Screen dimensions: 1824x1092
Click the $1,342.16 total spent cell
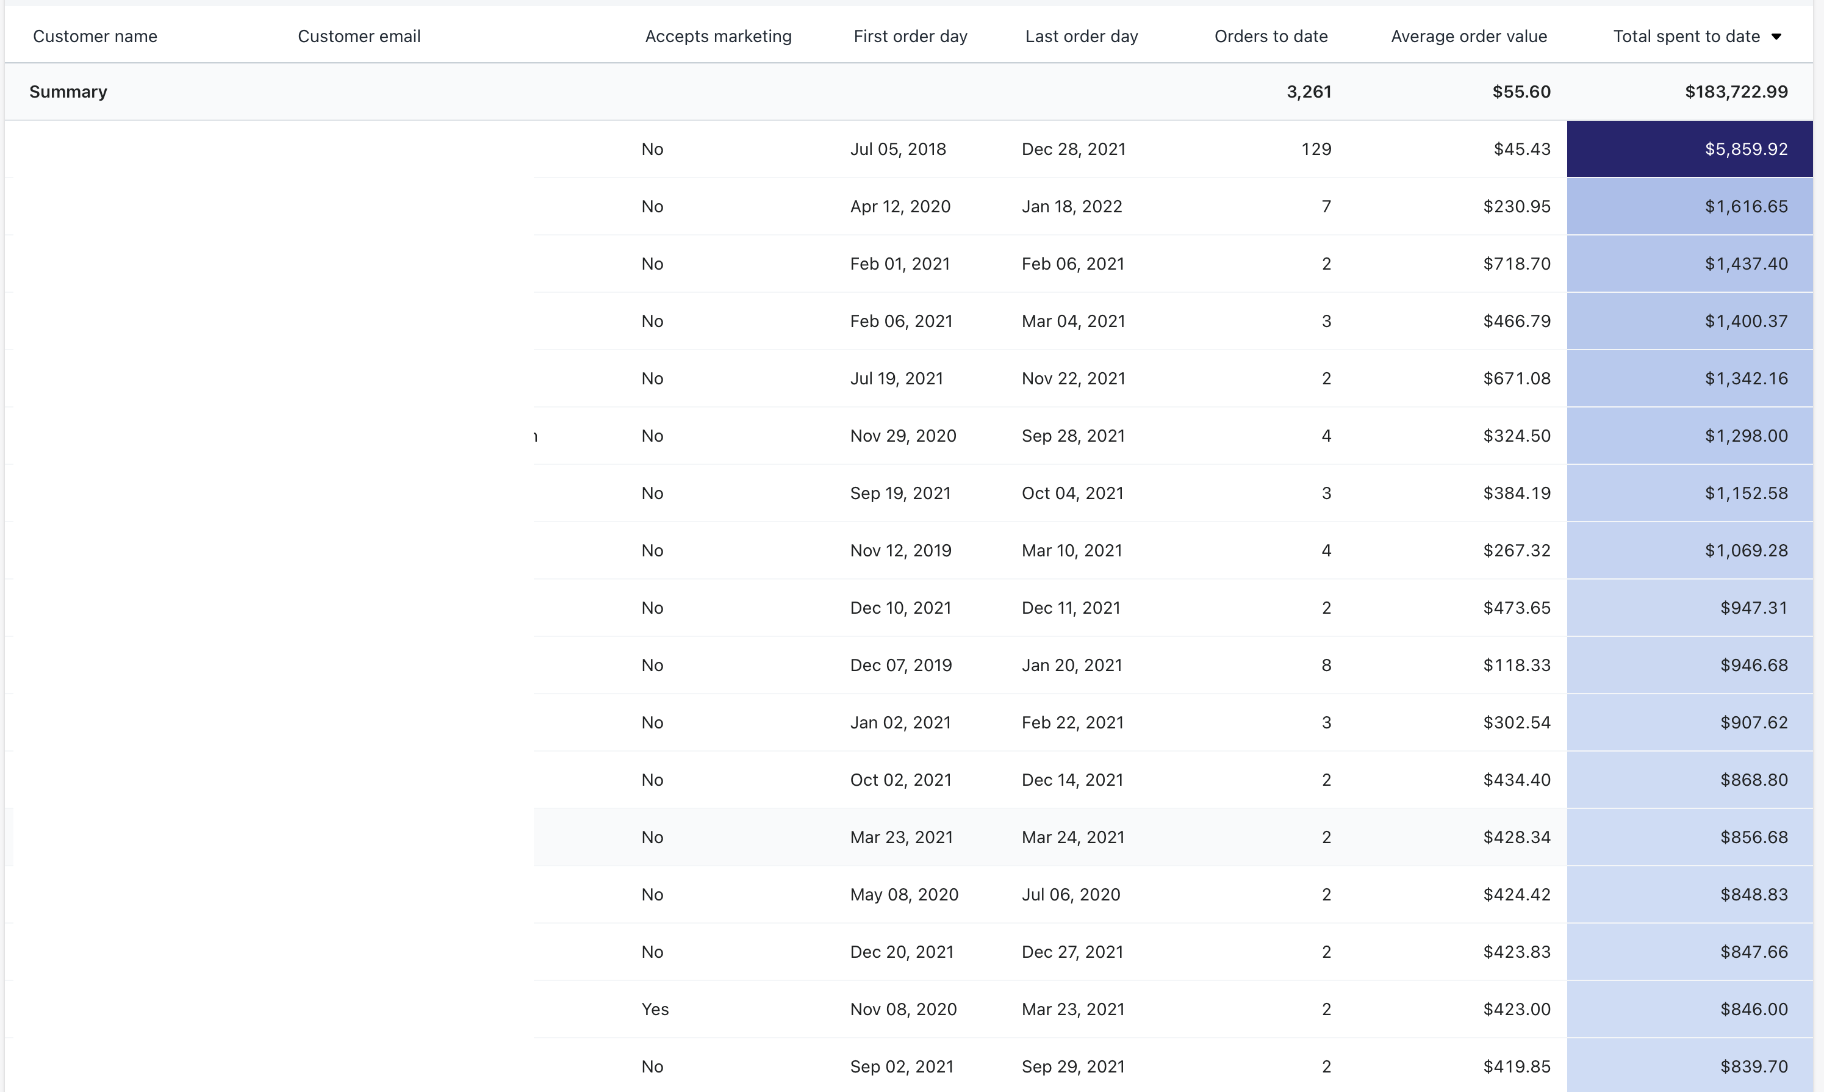[x=1689, y=379]
